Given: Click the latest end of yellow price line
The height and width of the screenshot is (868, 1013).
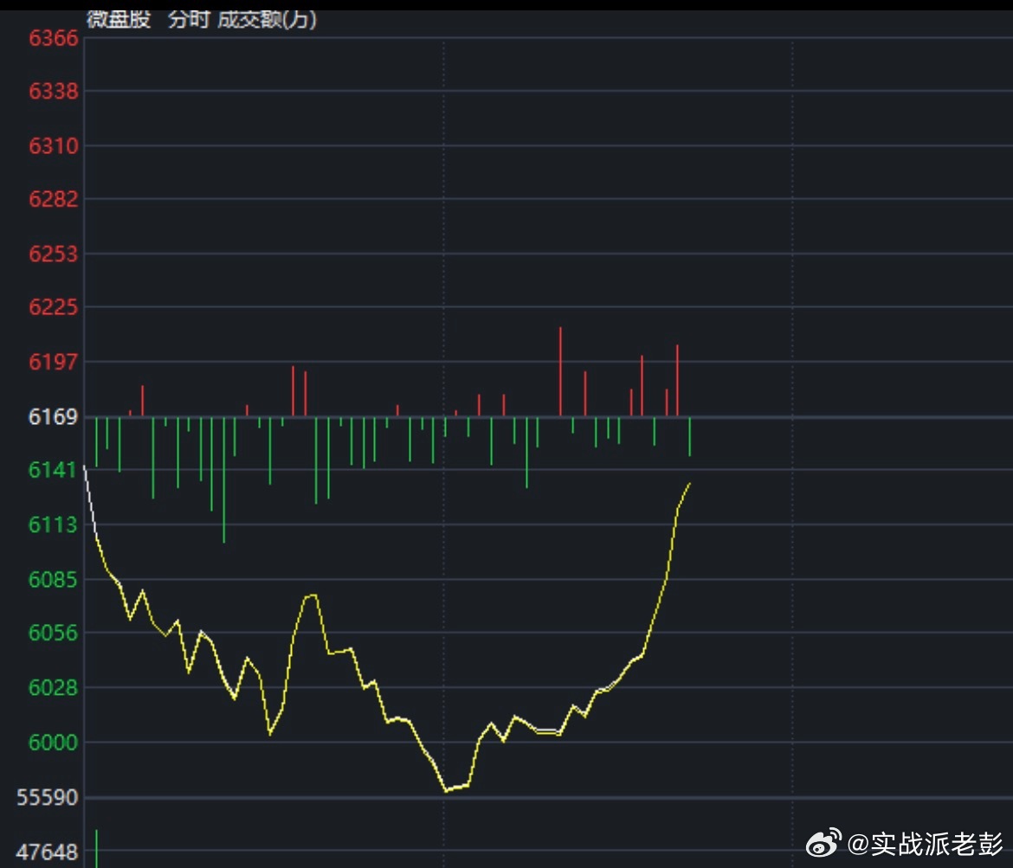Looking at the screenshot, I should 689,483.
